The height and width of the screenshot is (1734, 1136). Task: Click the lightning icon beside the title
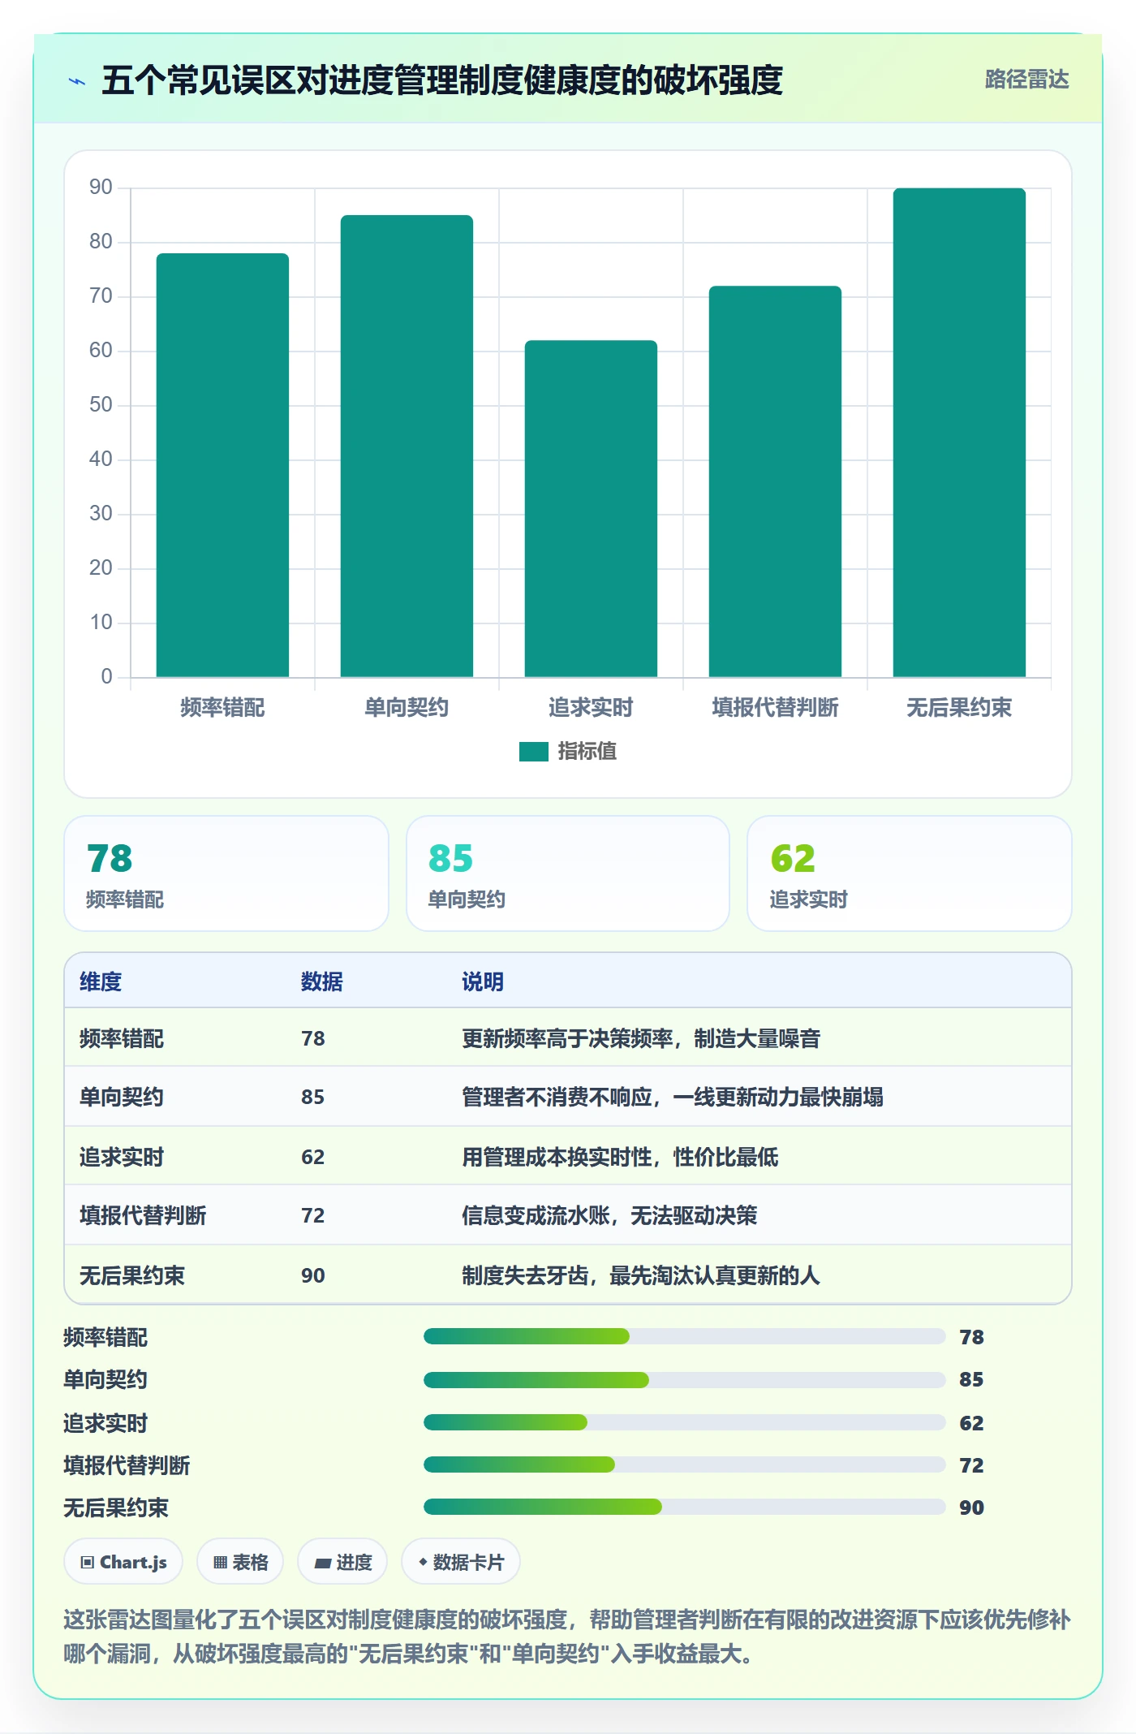click(x=77, y=80)
